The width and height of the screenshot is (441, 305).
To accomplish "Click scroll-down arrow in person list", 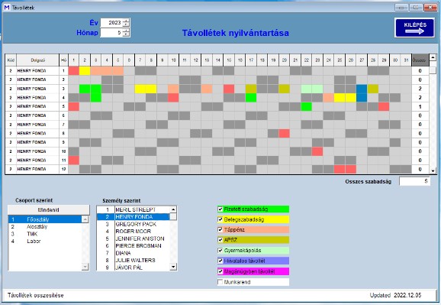I will 173,267.
